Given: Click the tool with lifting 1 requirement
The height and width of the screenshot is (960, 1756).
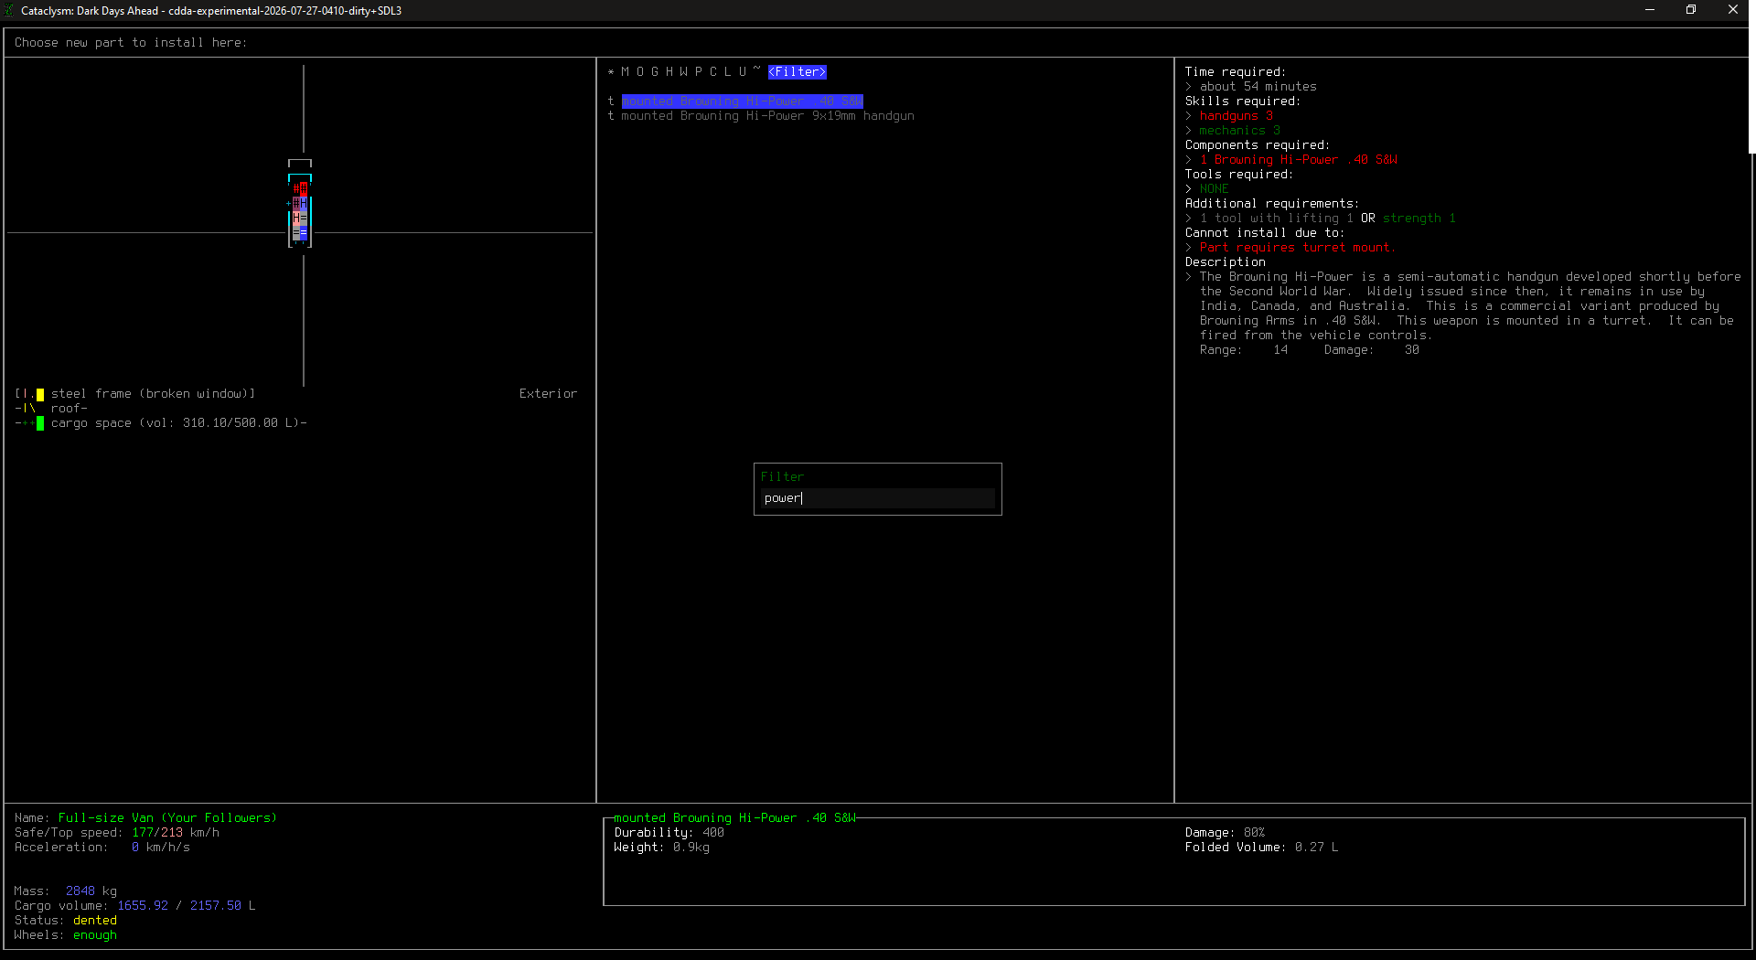Looking at the screenshot, I should pos(1277,219).
